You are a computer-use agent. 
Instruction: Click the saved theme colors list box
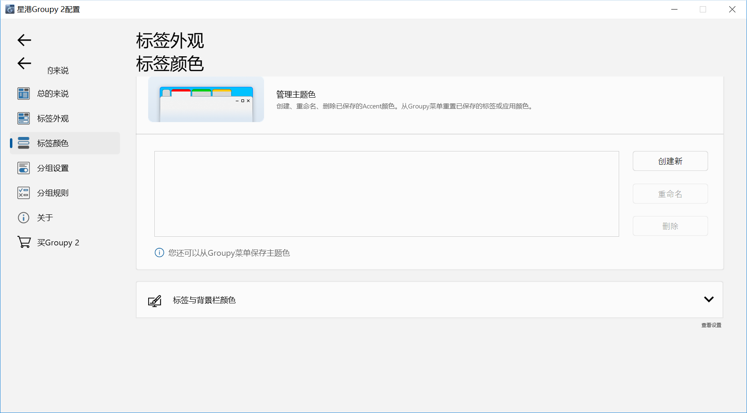click(x=387, y=194)
